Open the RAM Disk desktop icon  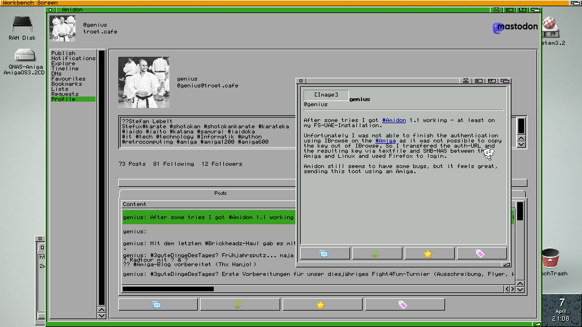tap(22, 28)
